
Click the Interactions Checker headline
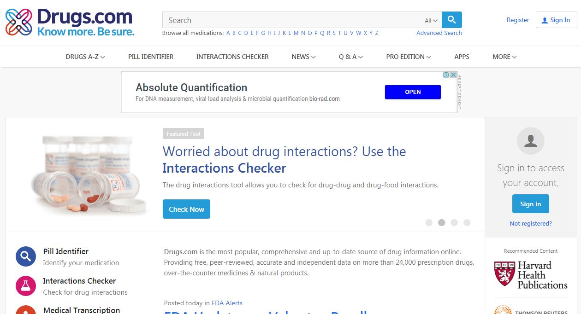point(224,168)
